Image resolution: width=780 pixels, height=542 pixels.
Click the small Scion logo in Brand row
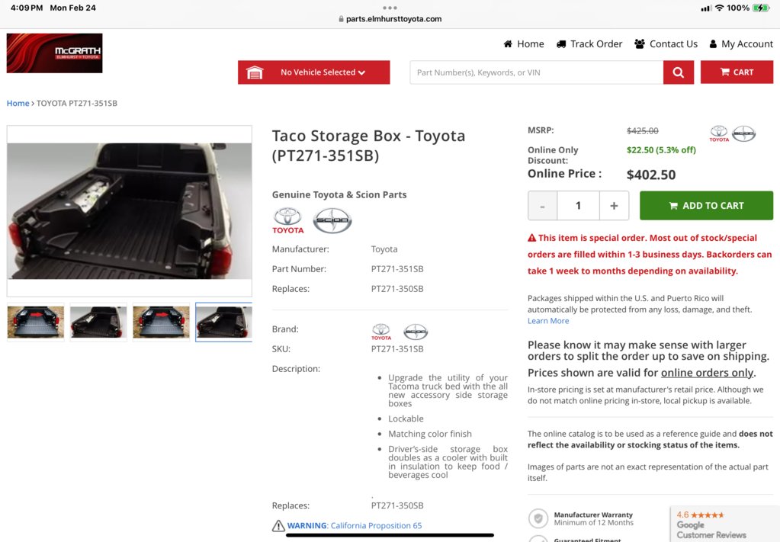click(x=416, y=331)
